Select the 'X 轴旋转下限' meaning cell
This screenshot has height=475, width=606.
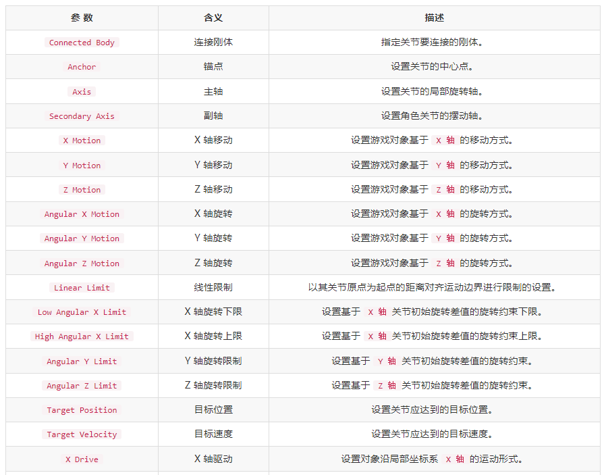pos(213,311)
